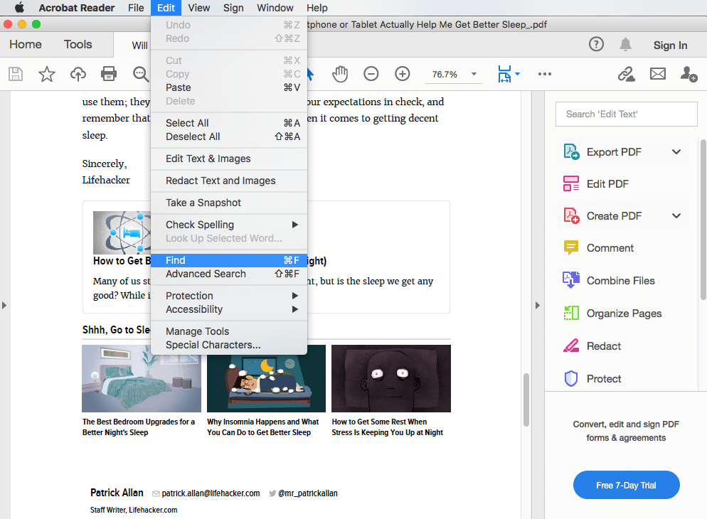Click the Free 7-Day Trial button
The image size is (707, 519).
(626, 485)
